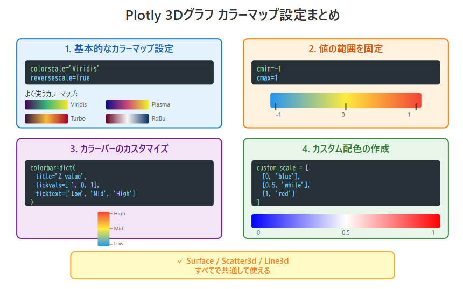Click the '-1' tick label under range bar
This screenshot has width=463, height=289.
278,115
